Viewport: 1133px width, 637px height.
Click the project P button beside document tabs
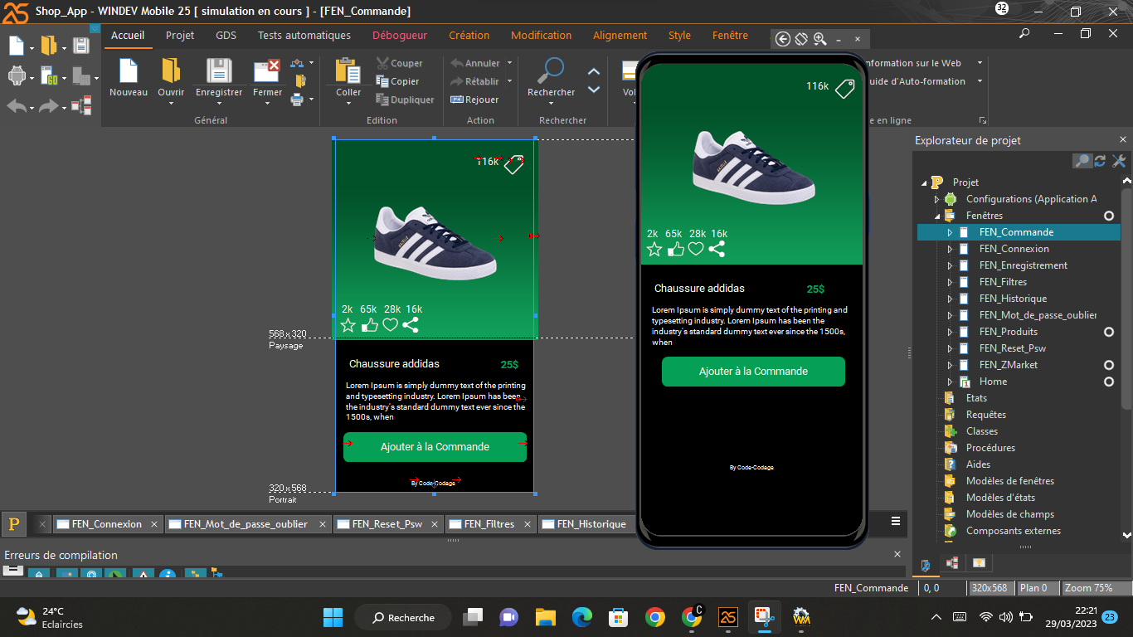coord(13,523)
